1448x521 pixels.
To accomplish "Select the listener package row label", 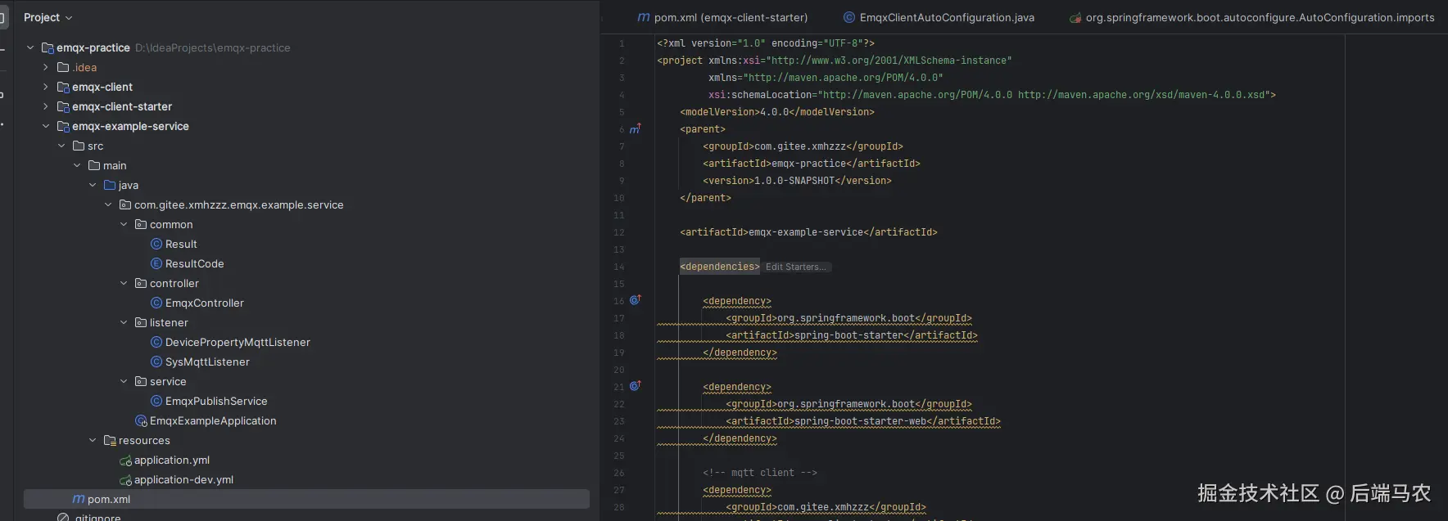I will [x=169, y=322].
